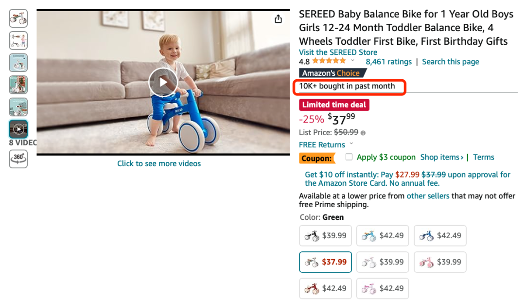Click the List Price info icon
This screenshot has height=300, width=525.
(363, 132)
